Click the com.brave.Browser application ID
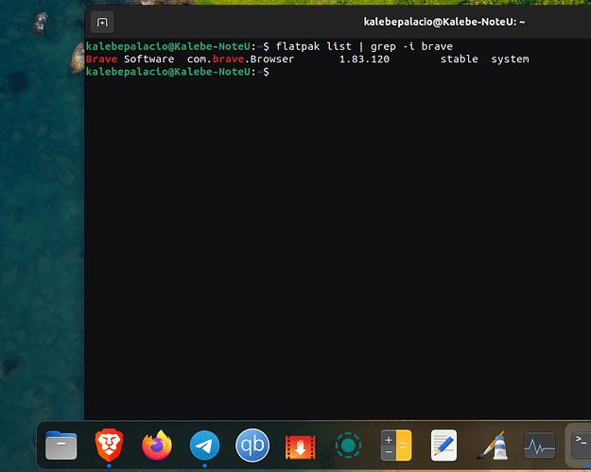591x472 pixels. tap(240, 59)
